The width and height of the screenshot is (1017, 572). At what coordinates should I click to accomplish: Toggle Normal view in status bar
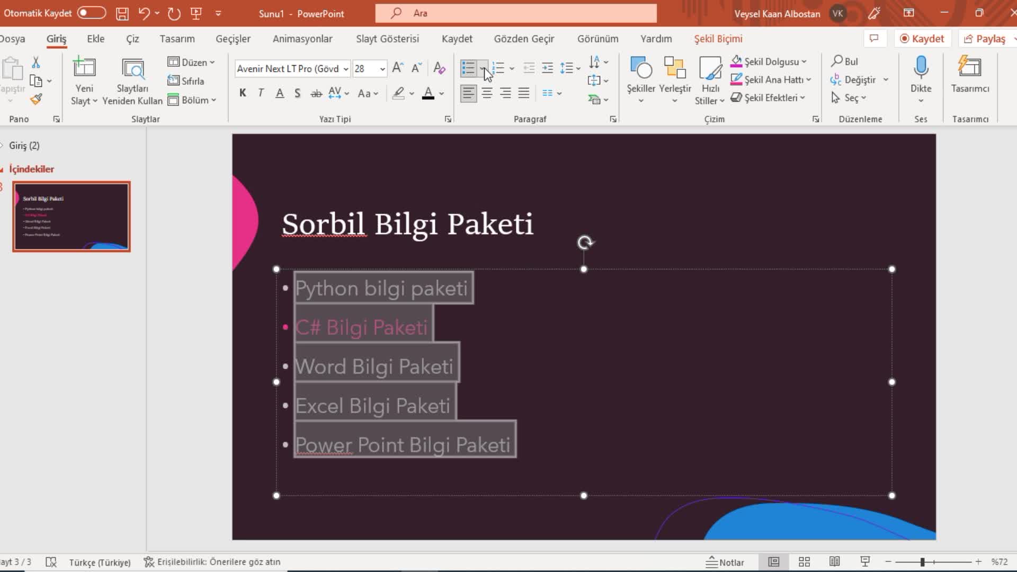coord(774,562)
